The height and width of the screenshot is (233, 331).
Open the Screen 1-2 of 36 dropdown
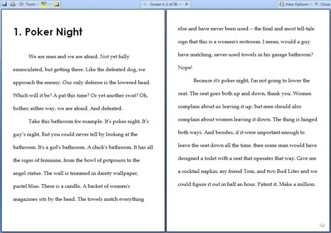pyautogui.click(x=166, y=4)
